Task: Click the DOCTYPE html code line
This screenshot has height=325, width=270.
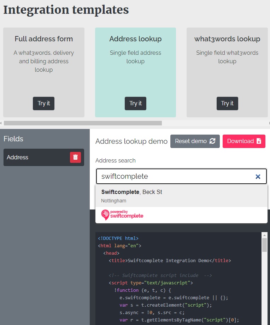Action: click(x=118, y=238)
